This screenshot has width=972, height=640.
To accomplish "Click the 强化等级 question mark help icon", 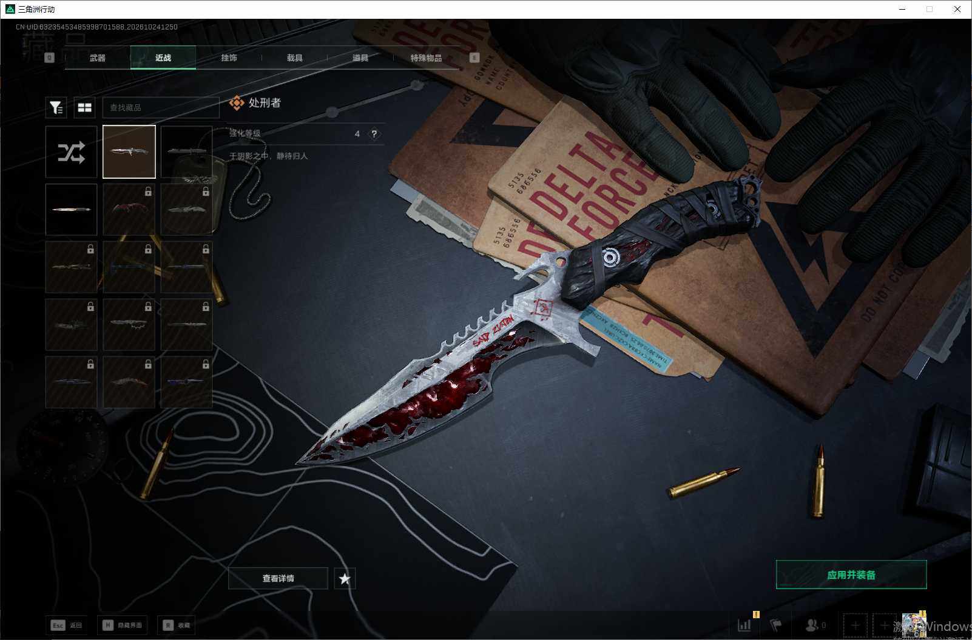I will (x=374, y=134).
